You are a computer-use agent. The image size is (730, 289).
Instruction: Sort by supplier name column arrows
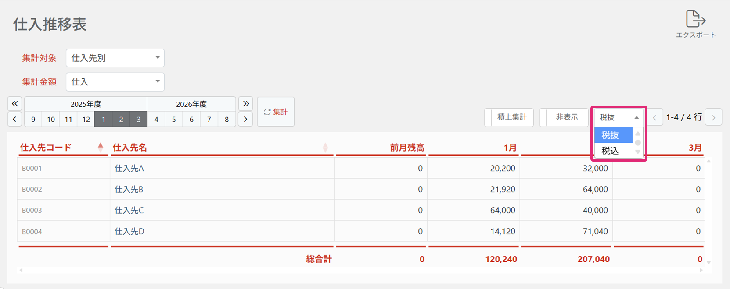click(325, 148)
